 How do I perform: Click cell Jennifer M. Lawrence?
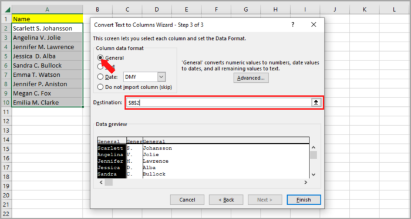tap(47, 47)
